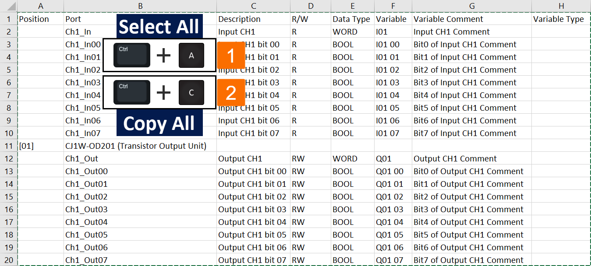Click the plus sign between Ctrl and A keys
This screenshot has width=591, height=266.
coord(164,56)
